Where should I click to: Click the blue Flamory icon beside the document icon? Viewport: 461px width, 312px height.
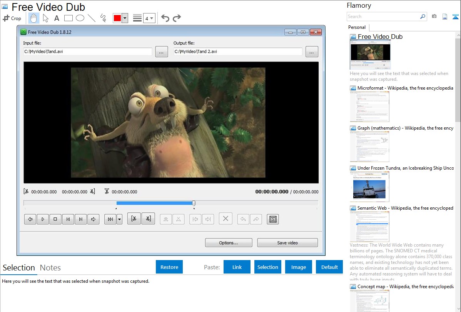point(455,17)
